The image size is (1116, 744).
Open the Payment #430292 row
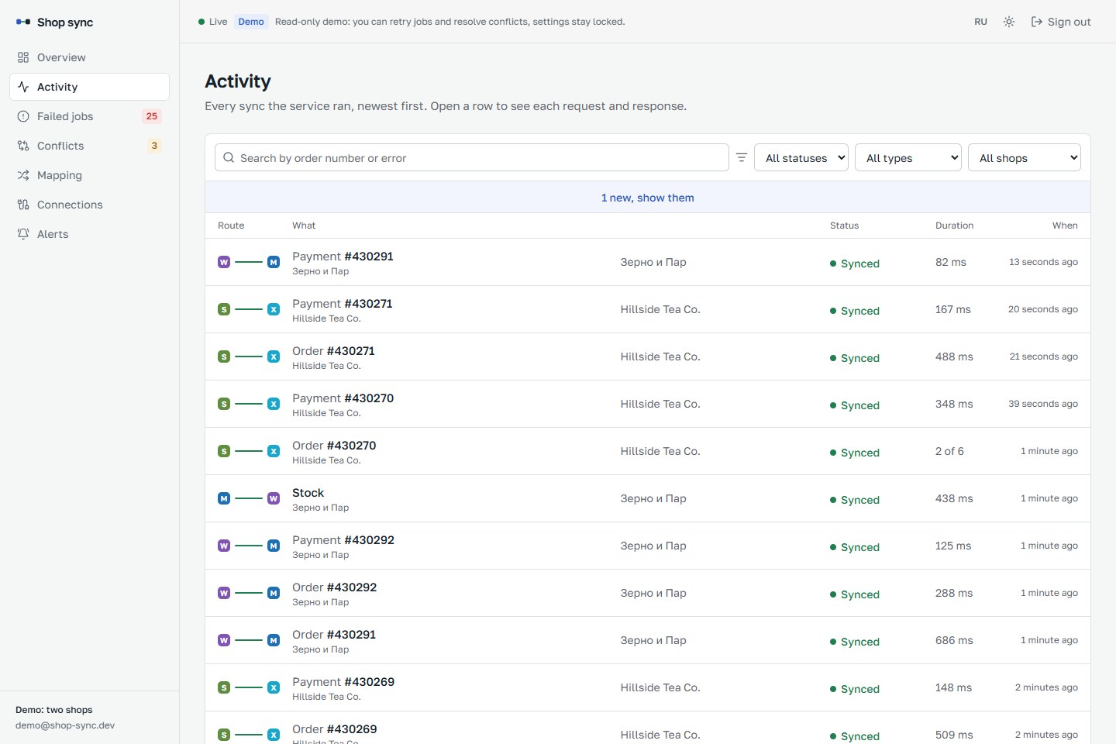click(x=648, y=546)
